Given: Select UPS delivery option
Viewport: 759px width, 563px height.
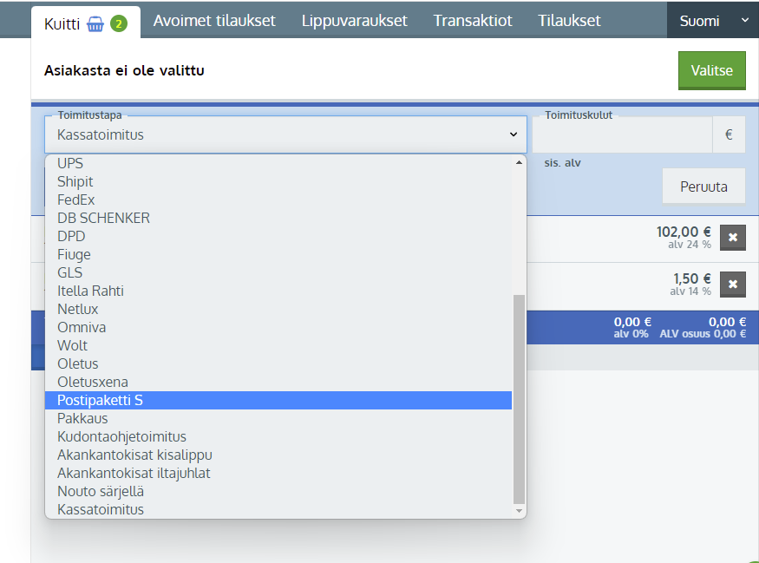Looking at the screenshot, I should coord(278,164).
